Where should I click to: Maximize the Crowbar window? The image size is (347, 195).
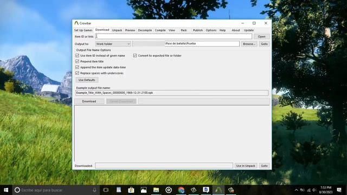pos(254,23)
